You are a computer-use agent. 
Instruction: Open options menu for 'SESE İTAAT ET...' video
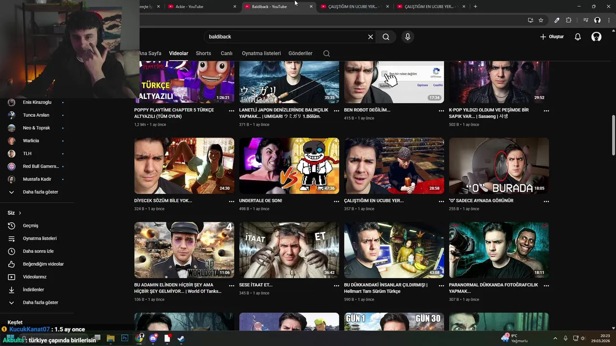point(336,285)
